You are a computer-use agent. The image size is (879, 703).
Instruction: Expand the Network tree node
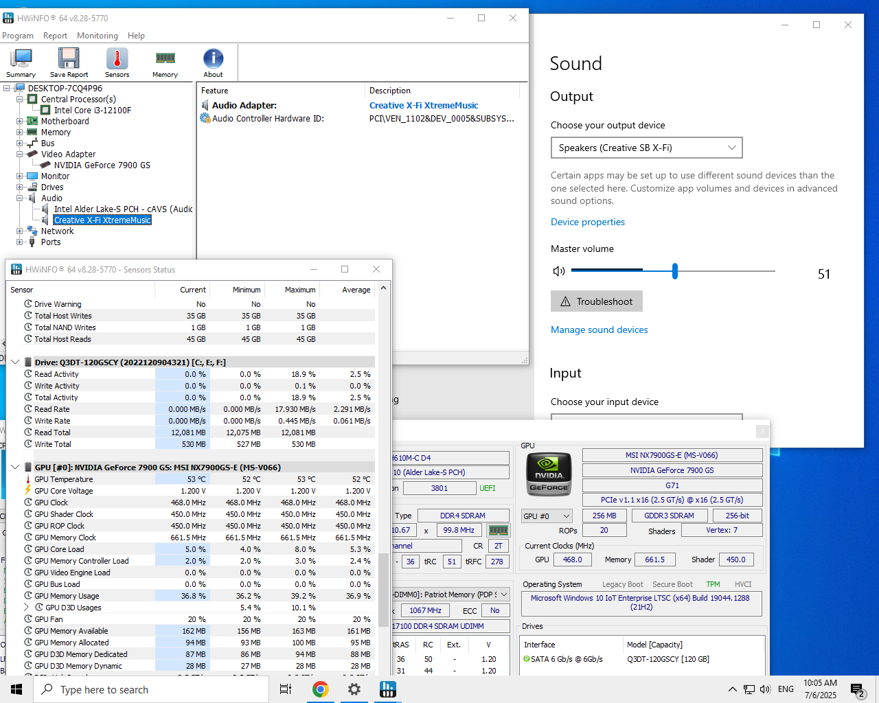[20, 231]
